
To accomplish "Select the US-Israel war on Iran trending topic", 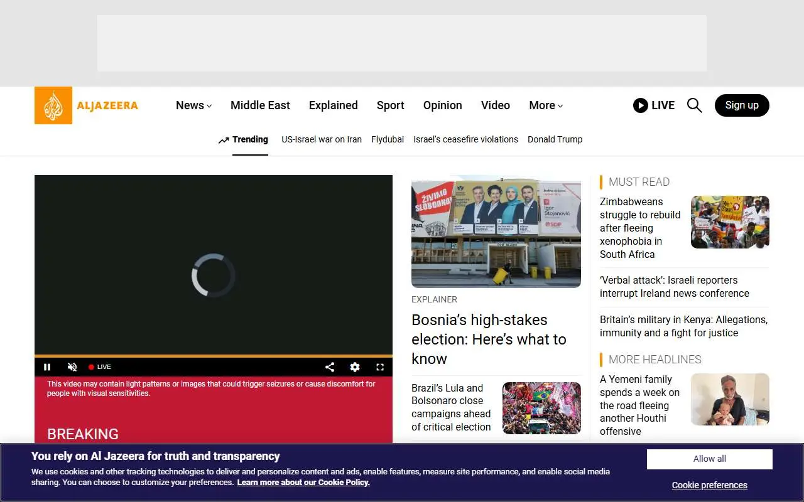I will (322, 139).
